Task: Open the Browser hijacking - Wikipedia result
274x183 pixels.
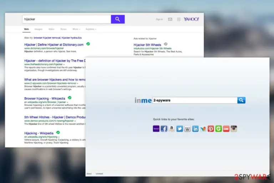Action: [x=45, y=98]
